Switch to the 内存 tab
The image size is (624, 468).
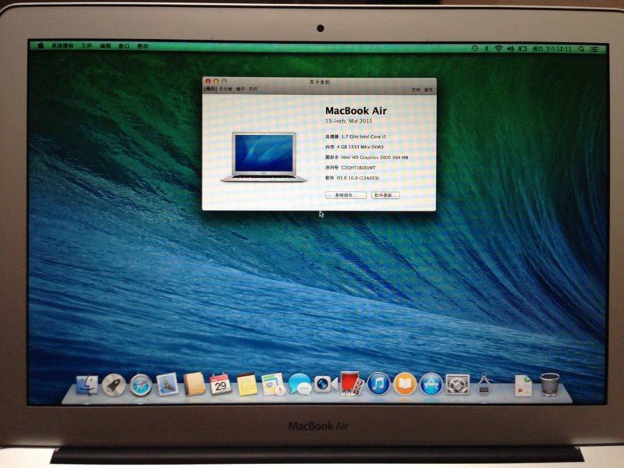(253, 89)
